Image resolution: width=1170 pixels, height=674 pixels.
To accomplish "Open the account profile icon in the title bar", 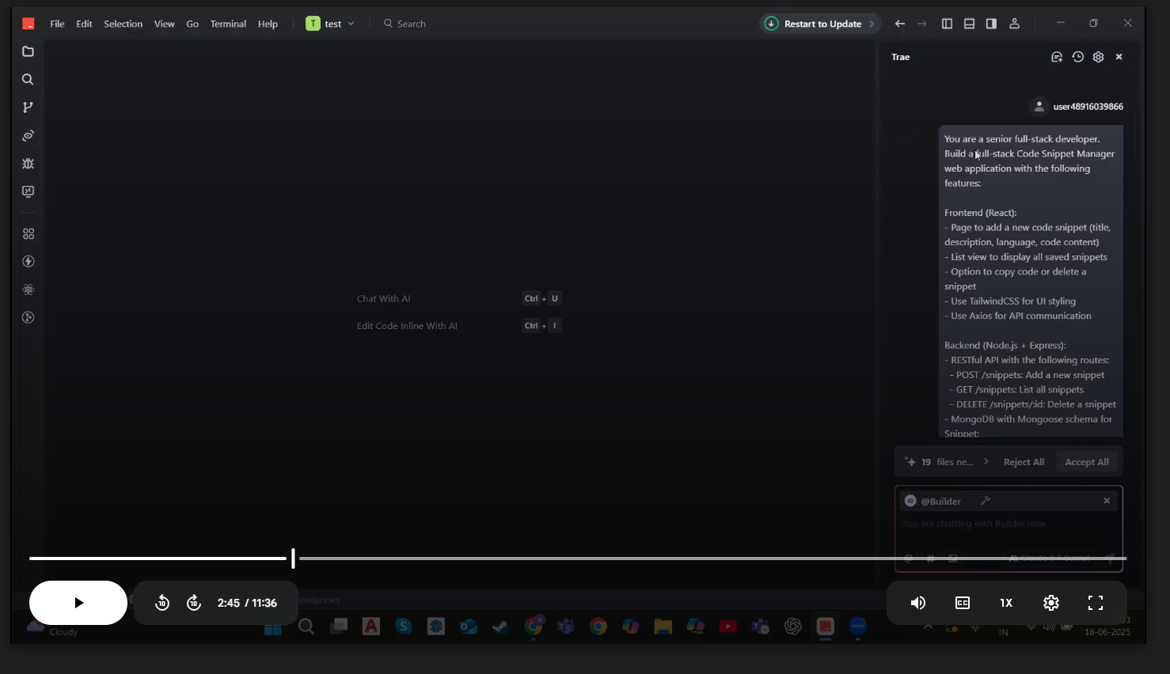I will pos(1014,24).
